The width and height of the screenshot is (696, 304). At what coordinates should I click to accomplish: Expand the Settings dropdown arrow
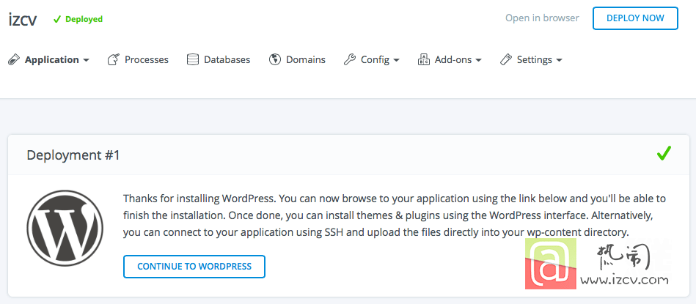(x=560, y=60)
